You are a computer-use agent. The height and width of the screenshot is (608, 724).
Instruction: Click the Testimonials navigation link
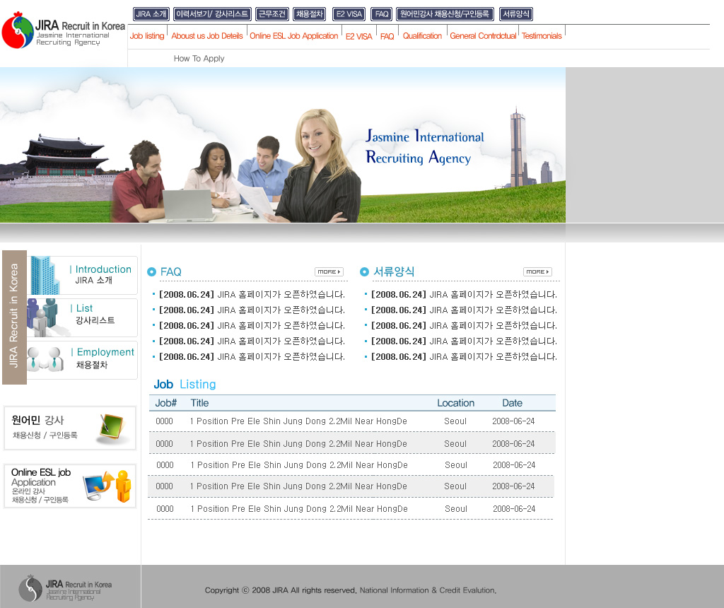click(542, 36)
